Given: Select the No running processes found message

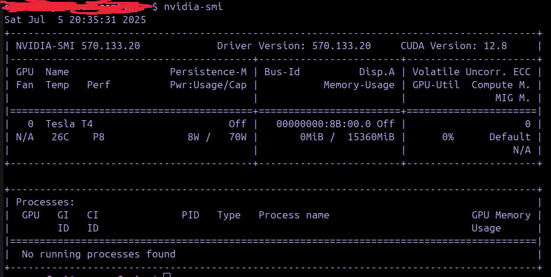Looking at the screenshot, I should [x=98, y=255].
